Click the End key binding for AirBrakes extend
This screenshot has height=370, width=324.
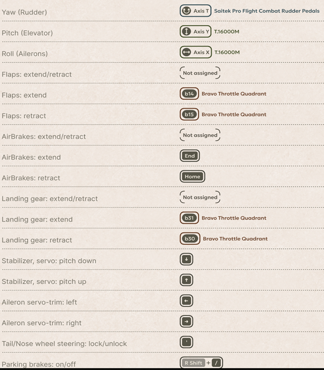(x=190, y=156)
